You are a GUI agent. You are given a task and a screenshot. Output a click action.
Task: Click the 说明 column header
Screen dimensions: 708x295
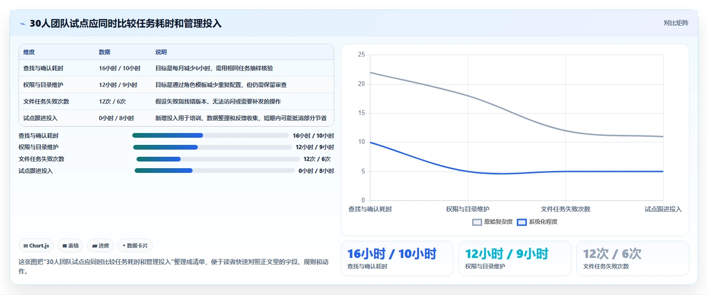click(161, 52)
